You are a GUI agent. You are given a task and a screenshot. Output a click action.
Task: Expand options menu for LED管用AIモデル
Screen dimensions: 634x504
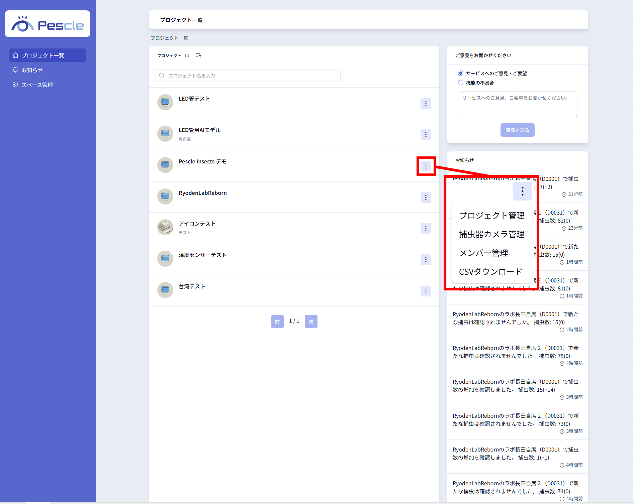pos(426,135)
